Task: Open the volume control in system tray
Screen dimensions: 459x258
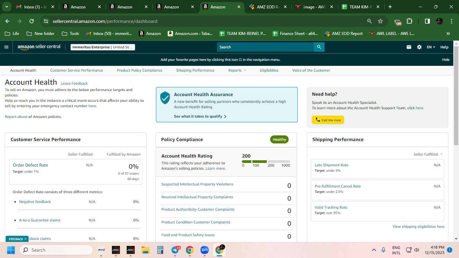Action: pos(417,250)
